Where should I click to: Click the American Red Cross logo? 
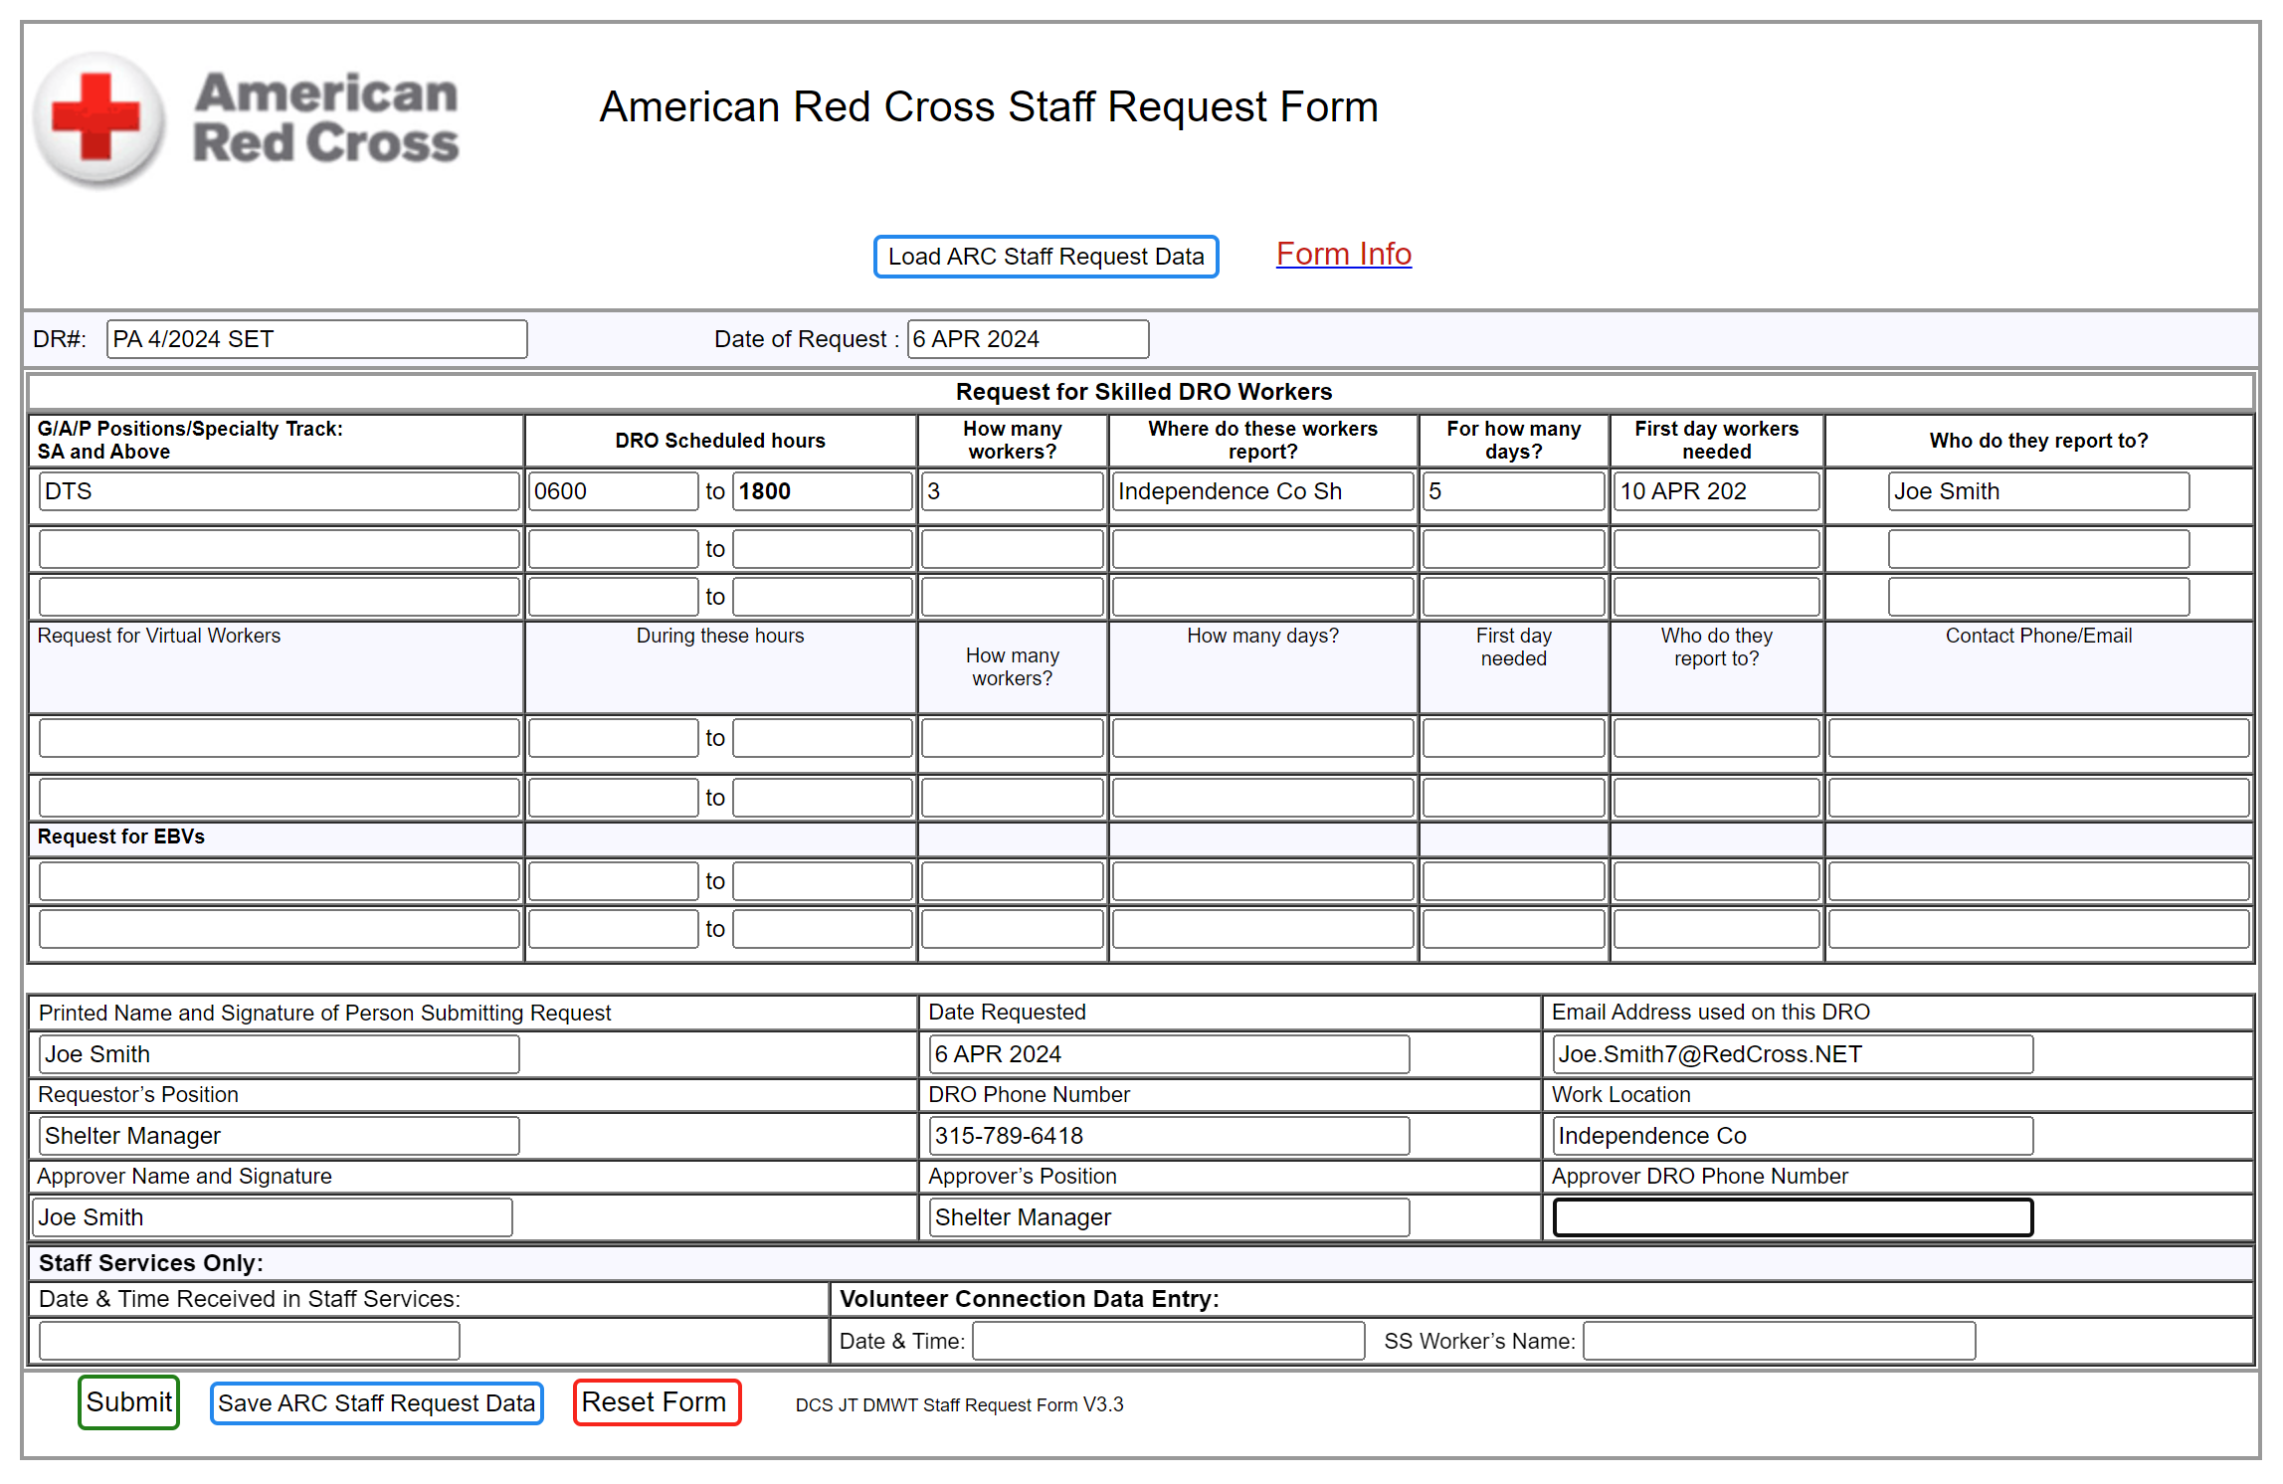pyautogui.click(x=246, y=119)
